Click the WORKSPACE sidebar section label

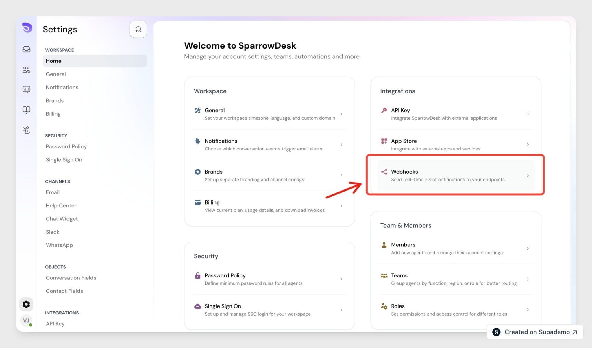[59, 50]
